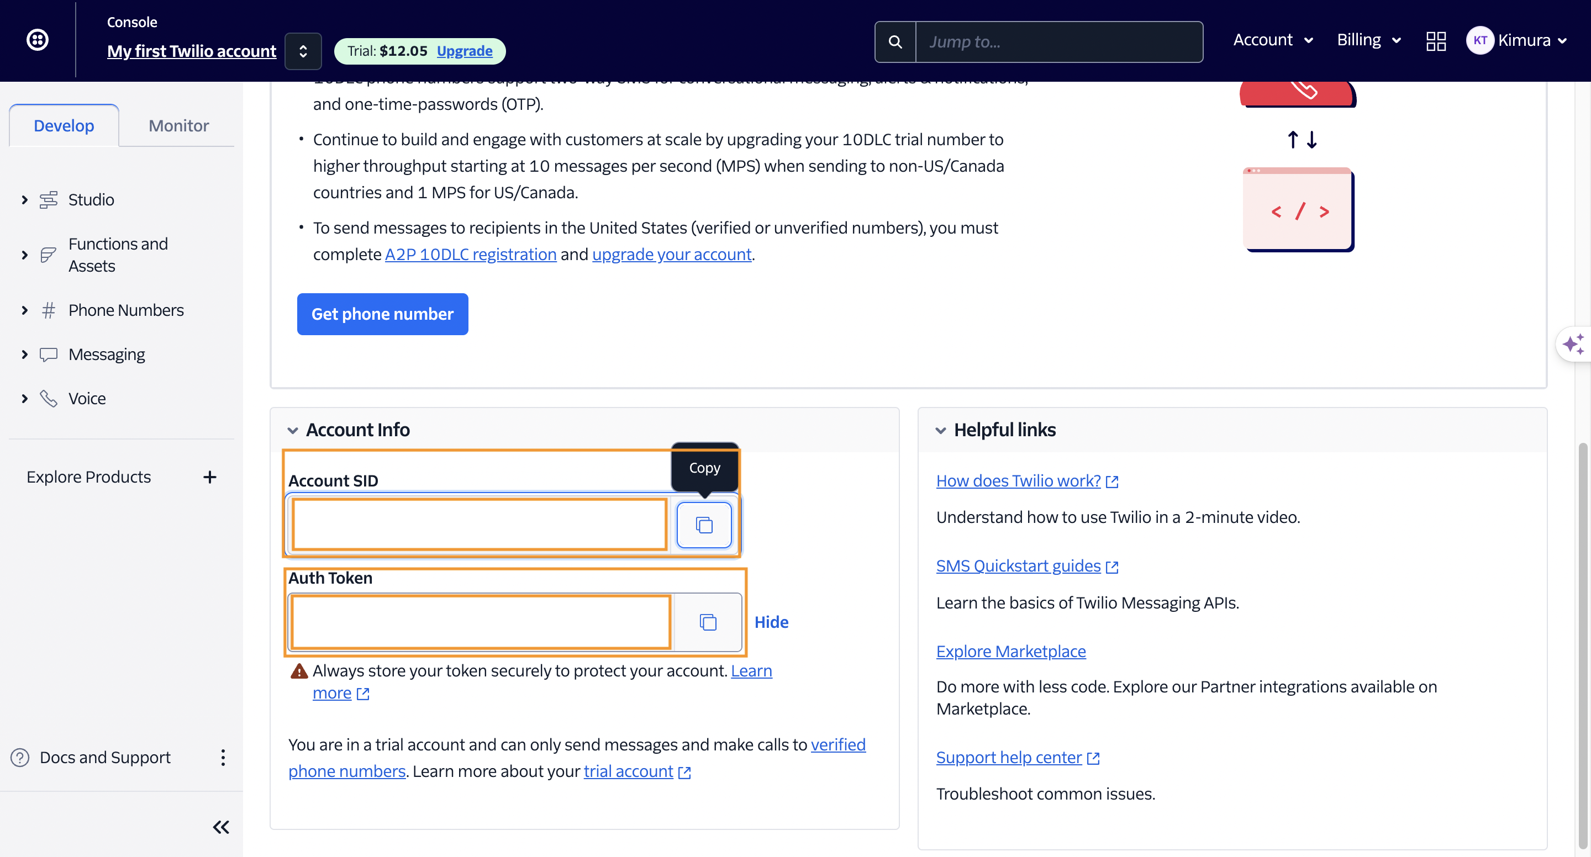Expand the Studio section chevron
Screen dimensions: 1591x857
[x=25, y=199]
